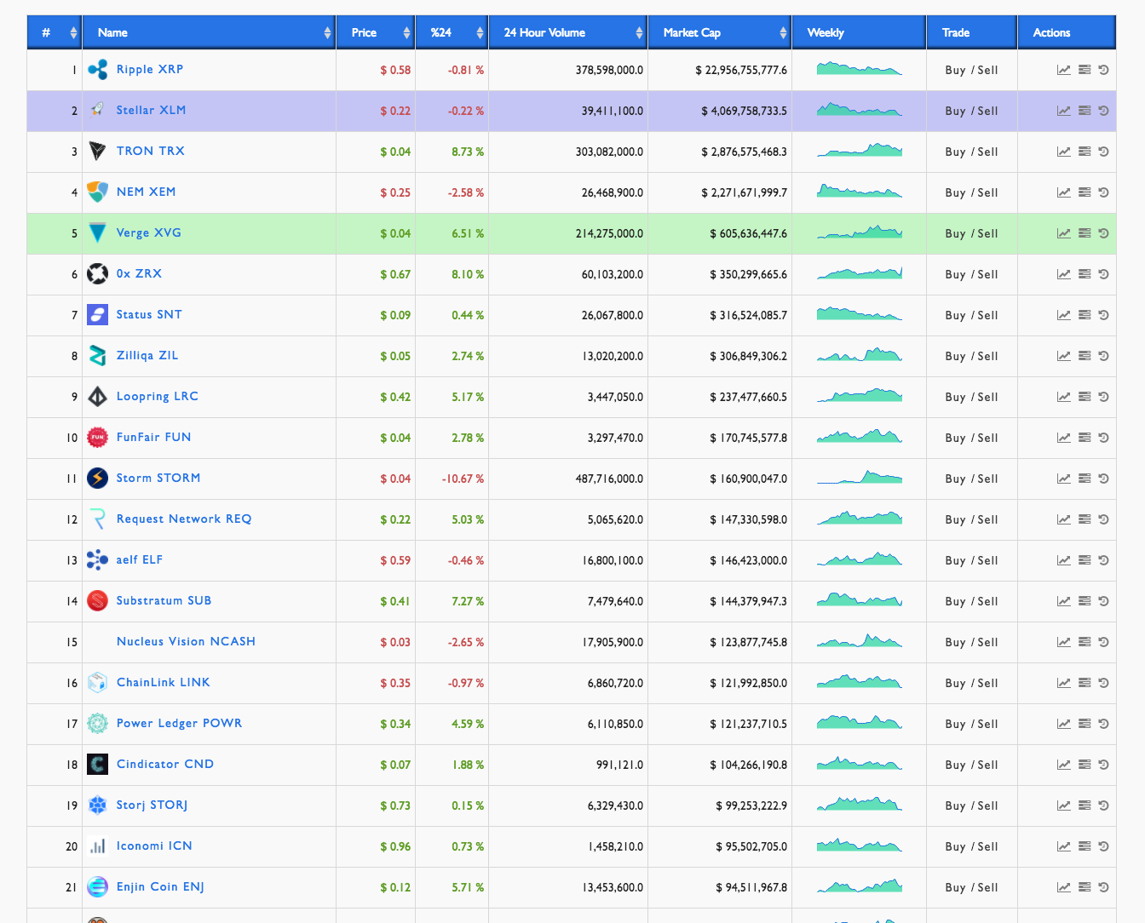Open the chart icon for FunFair FUN
The image size is (1145, 923).
(1064, 438)
